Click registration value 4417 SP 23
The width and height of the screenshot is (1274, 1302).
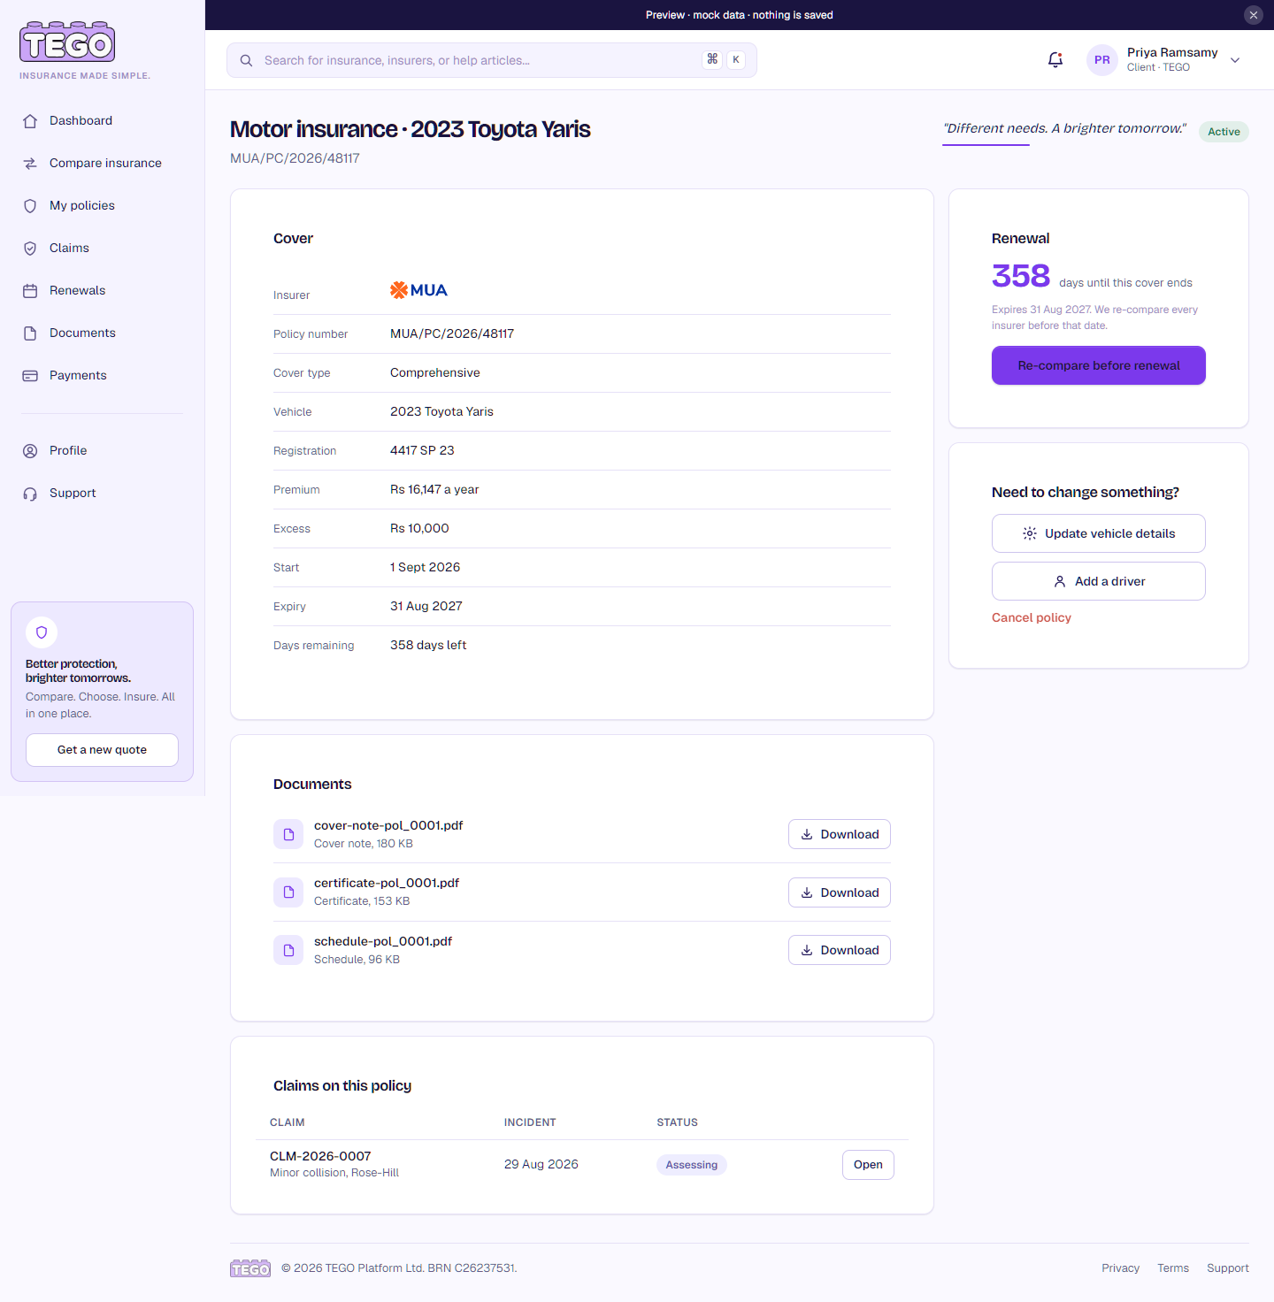(422, 450)
